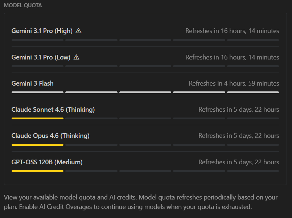Click Claude Opus 4.6 (Thinking) label
The width and height of the screenshot is (292, 218).
click(x=50, y=136)
